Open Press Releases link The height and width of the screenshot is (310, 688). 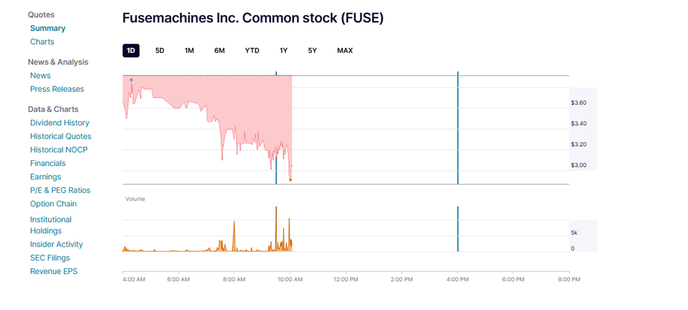pos(57,89)
